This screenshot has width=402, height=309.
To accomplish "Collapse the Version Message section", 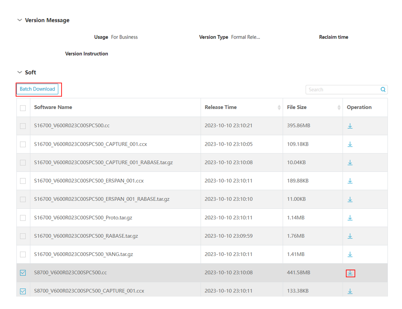I will click(x=19, y=20).
